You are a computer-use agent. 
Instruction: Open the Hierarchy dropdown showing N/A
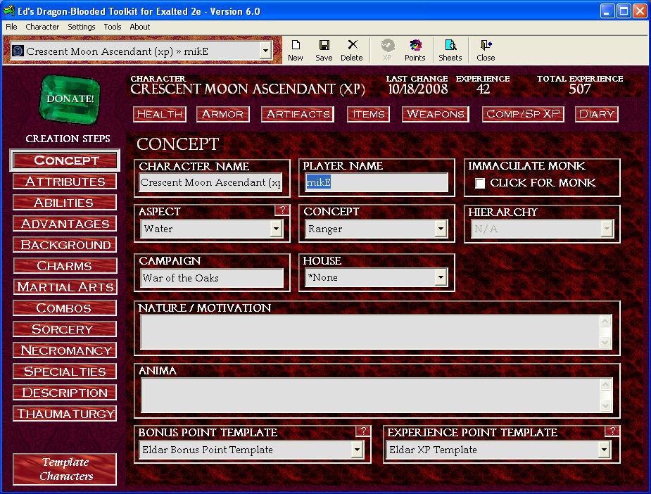click(607, 229)
